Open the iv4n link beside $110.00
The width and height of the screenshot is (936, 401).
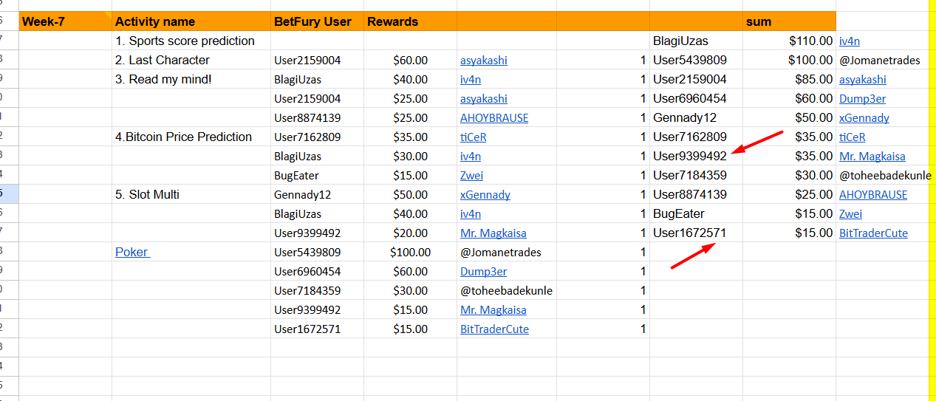[850, 41]
